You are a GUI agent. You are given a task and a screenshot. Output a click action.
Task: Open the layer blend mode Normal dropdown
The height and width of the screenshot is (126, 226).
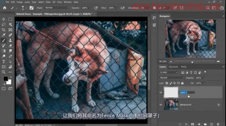[172, 78]
